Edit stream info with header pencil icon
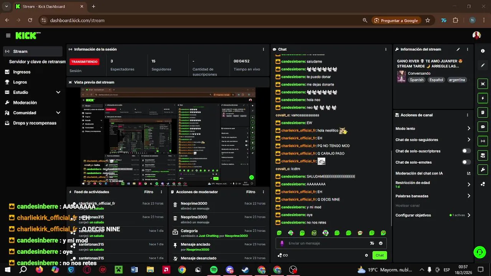Screen dimensions: 491x276 pyautogui.click(x=458, y=49)
